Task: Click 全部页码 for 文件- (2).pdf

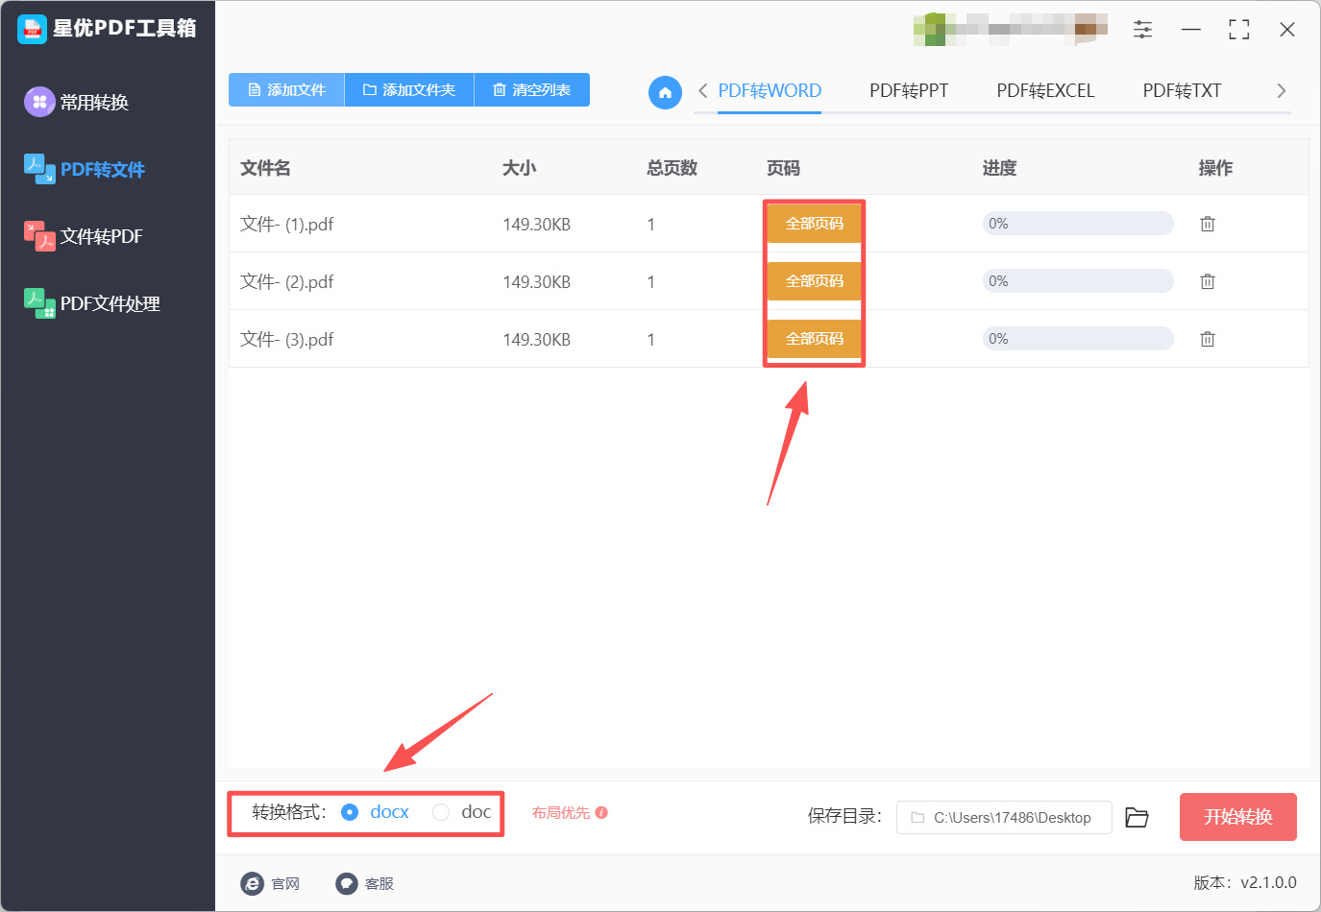Action: [814, 281]
